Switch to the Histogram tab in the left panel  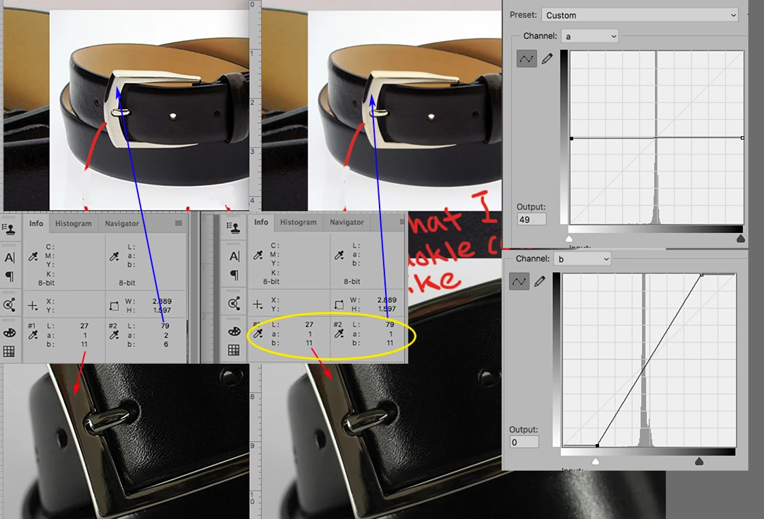tap(73, 223)
